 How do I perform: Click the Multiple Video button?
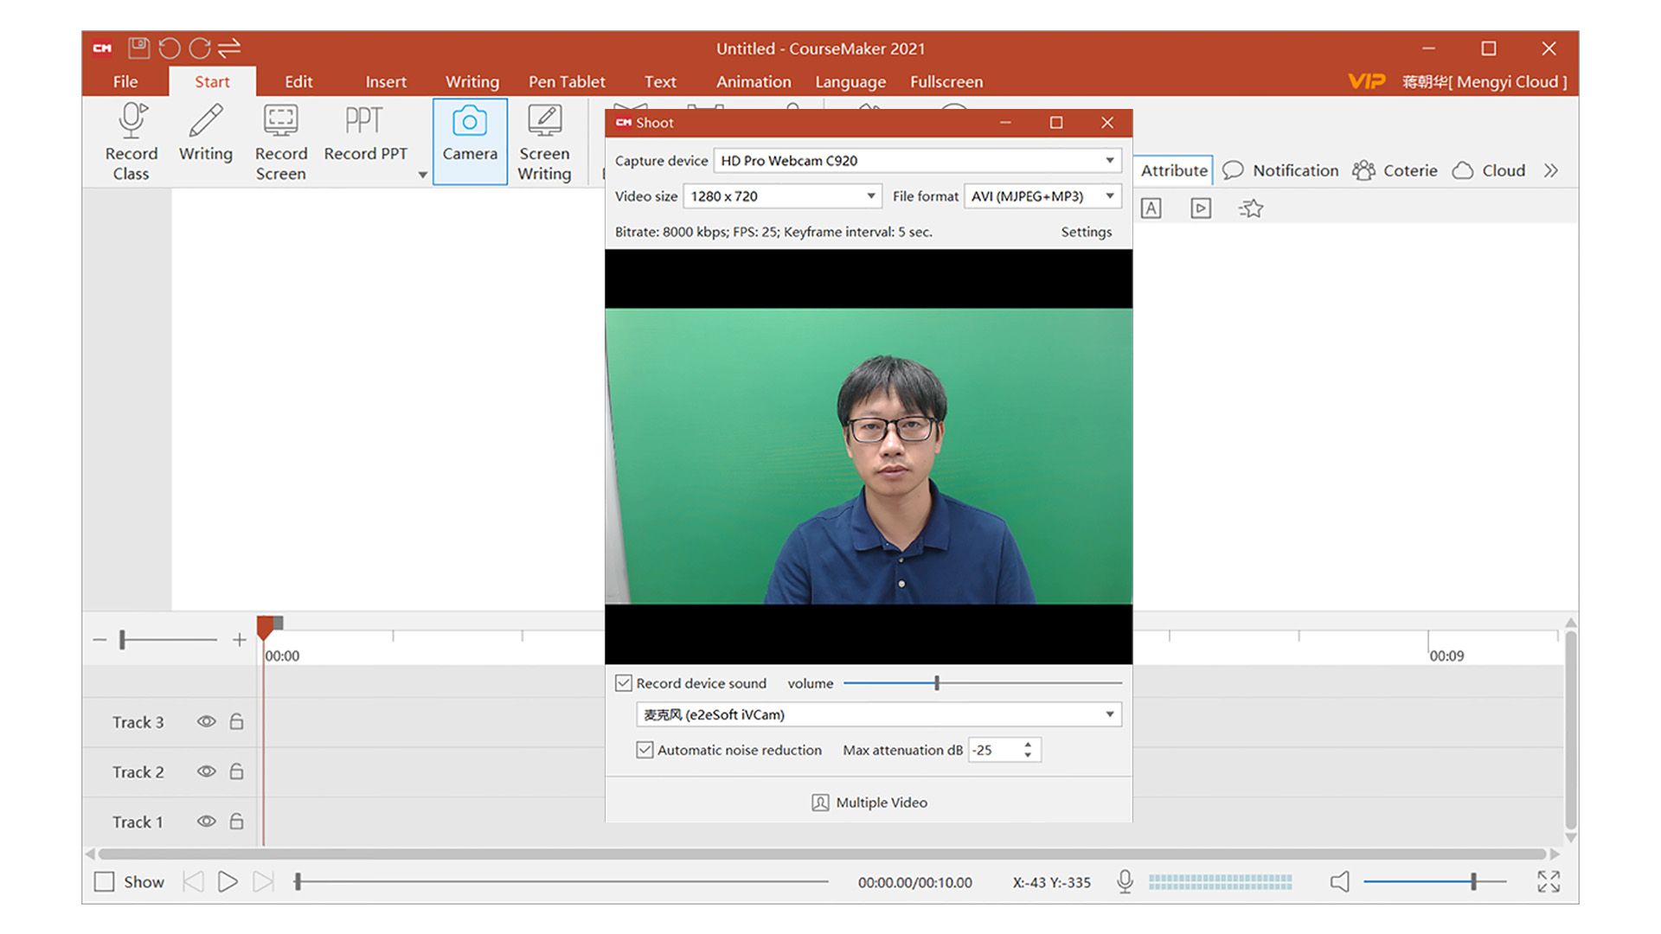click(x=869, y=803)
